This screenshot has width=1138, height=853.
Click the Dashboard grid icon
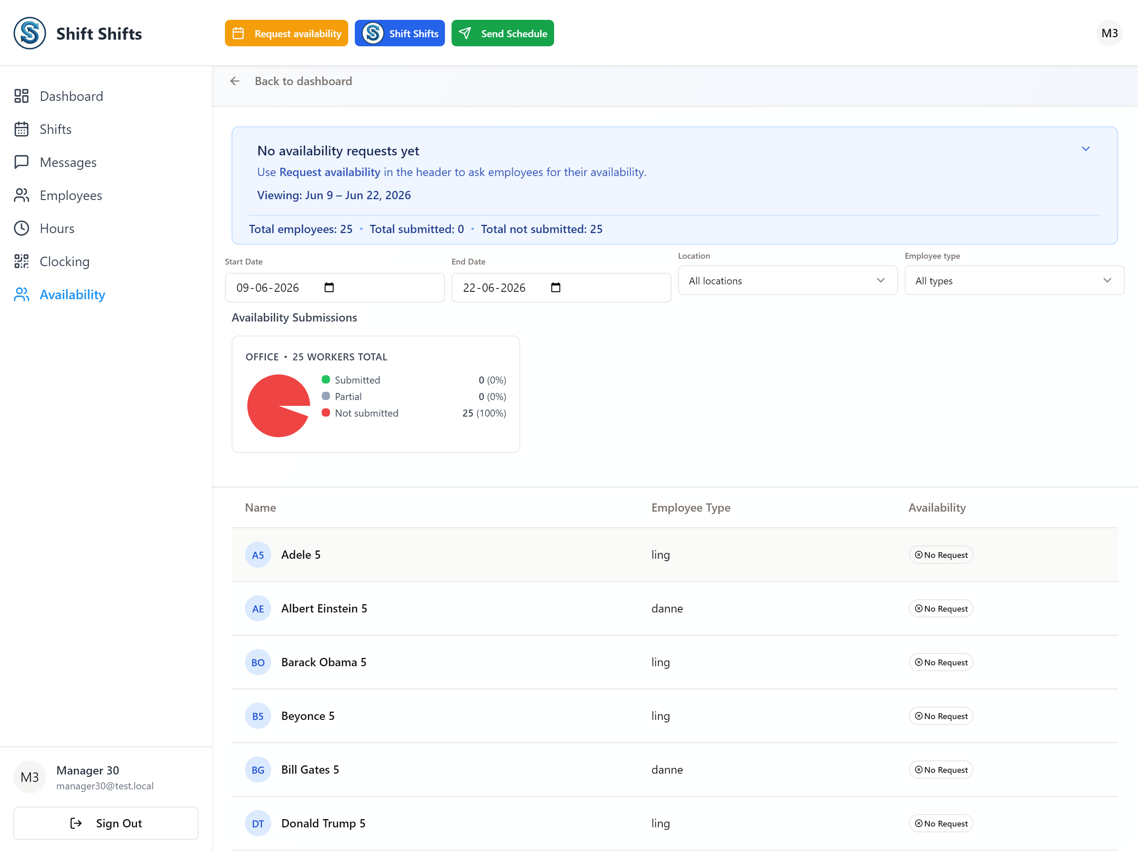point(22,96)
